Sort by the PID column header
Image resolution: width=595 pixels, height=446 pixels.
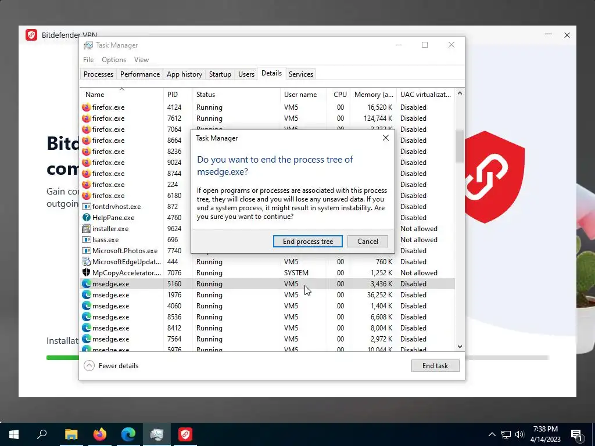(x=178, y=95)
